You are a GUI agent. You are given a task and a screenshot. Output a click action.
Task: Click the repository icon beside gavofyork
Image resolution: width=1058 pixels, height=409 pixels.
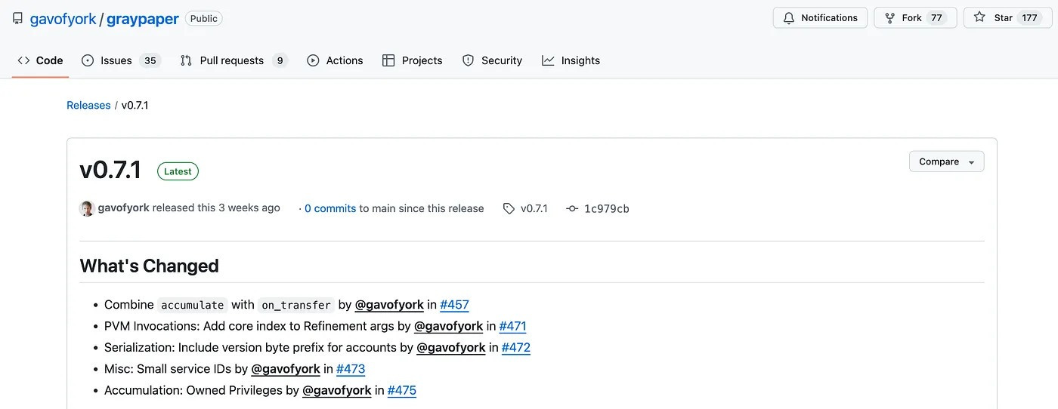point(18,18)
